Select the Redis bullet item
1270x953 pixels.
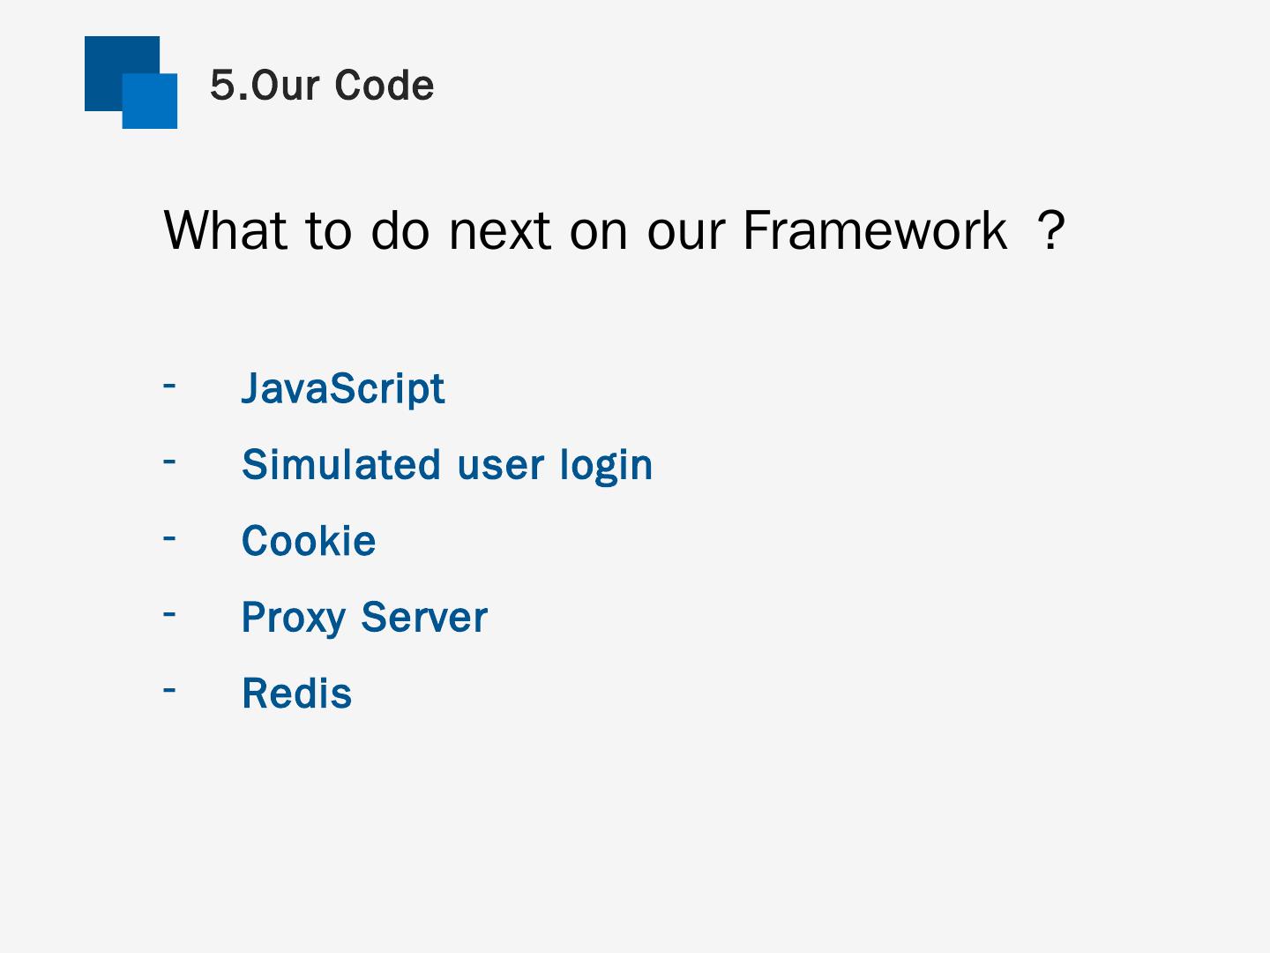297,694
